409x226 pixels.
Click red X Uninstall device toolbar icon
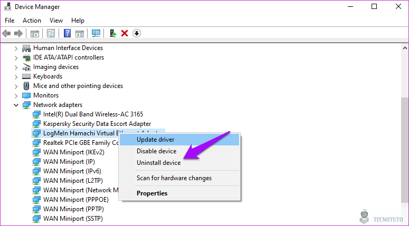click(125, 33)
